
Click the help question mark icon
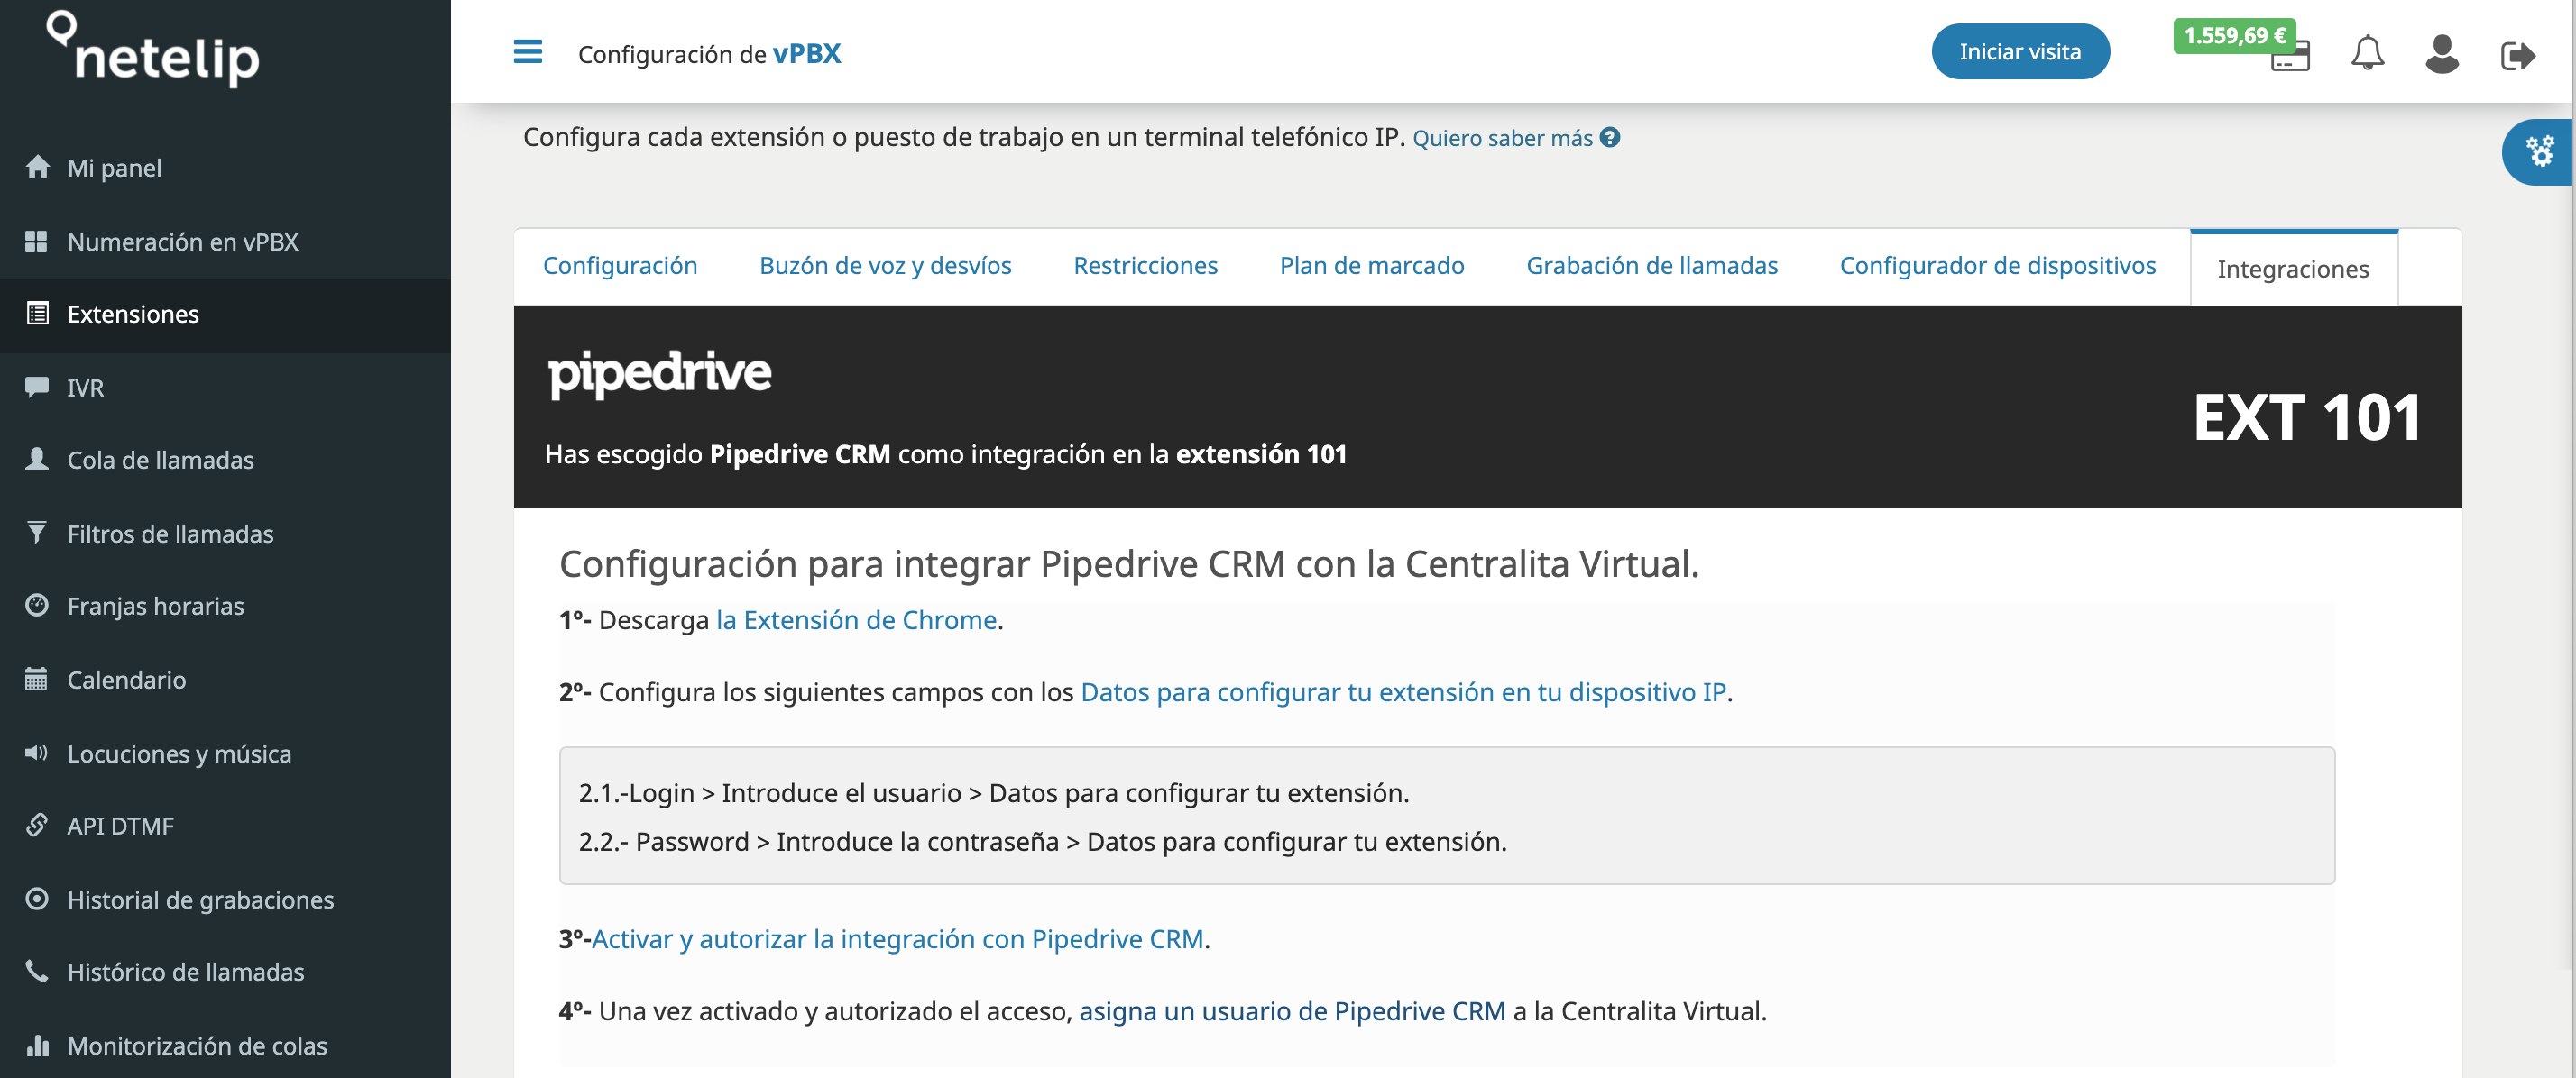[1609, 138]
